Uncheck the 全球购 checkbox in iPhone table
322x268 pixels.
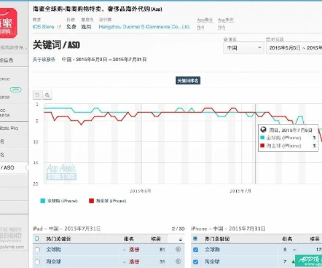196,250
